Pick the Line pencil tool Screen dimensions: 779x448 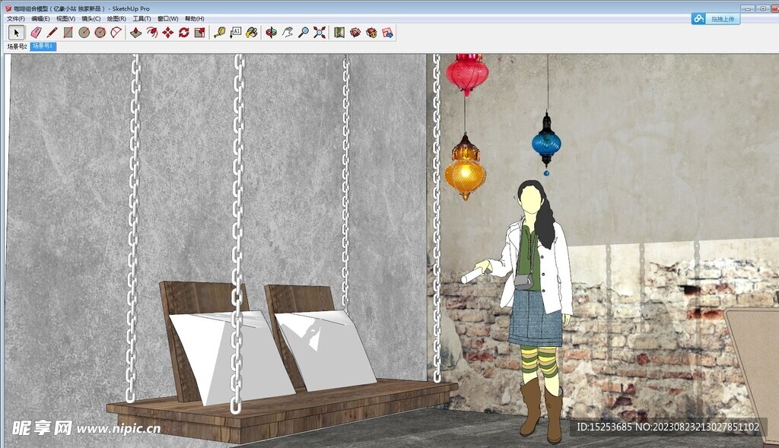(x=52, y=33)
